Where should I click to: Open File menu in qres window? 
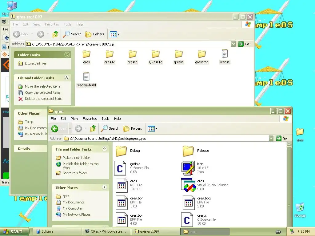click(53, 119)
